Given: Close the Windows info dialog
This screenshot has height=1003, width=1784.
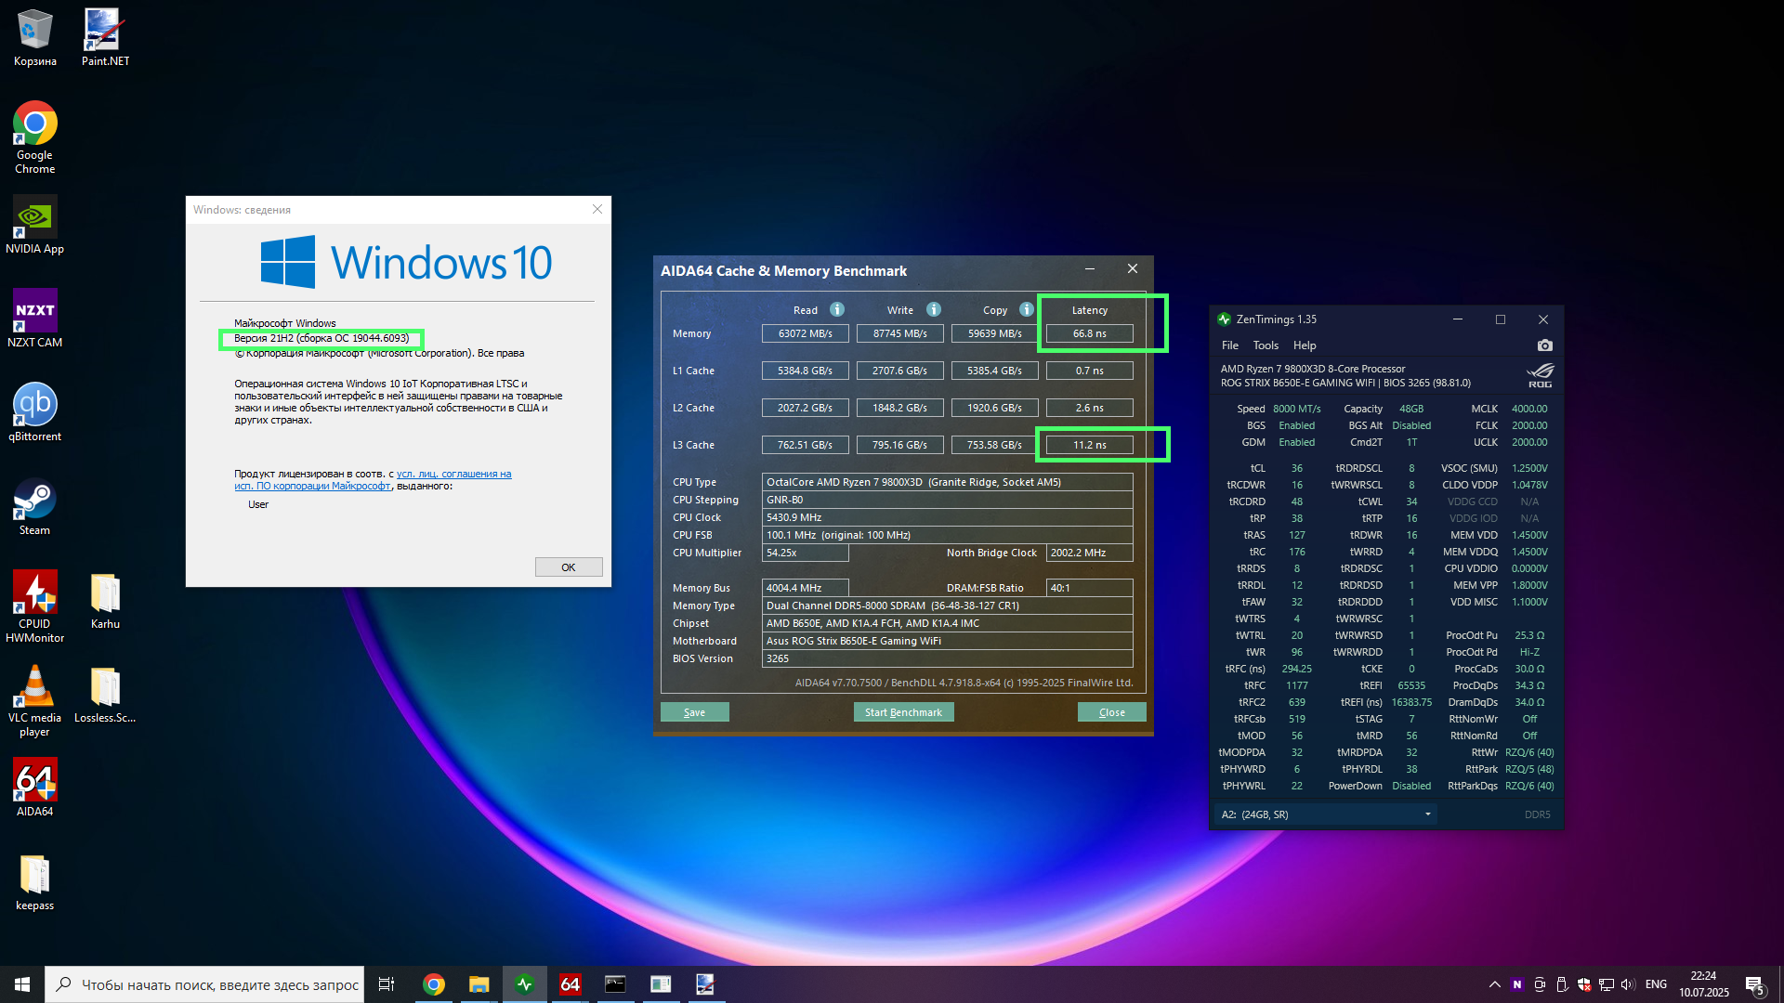Looking at the screenshot, I should click(597, 209).
